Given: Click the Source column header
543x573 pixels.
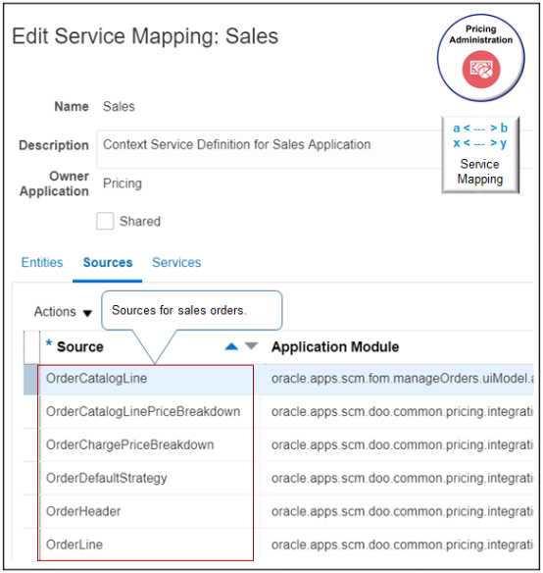Looking at the screenshot, I should [80, 346].
